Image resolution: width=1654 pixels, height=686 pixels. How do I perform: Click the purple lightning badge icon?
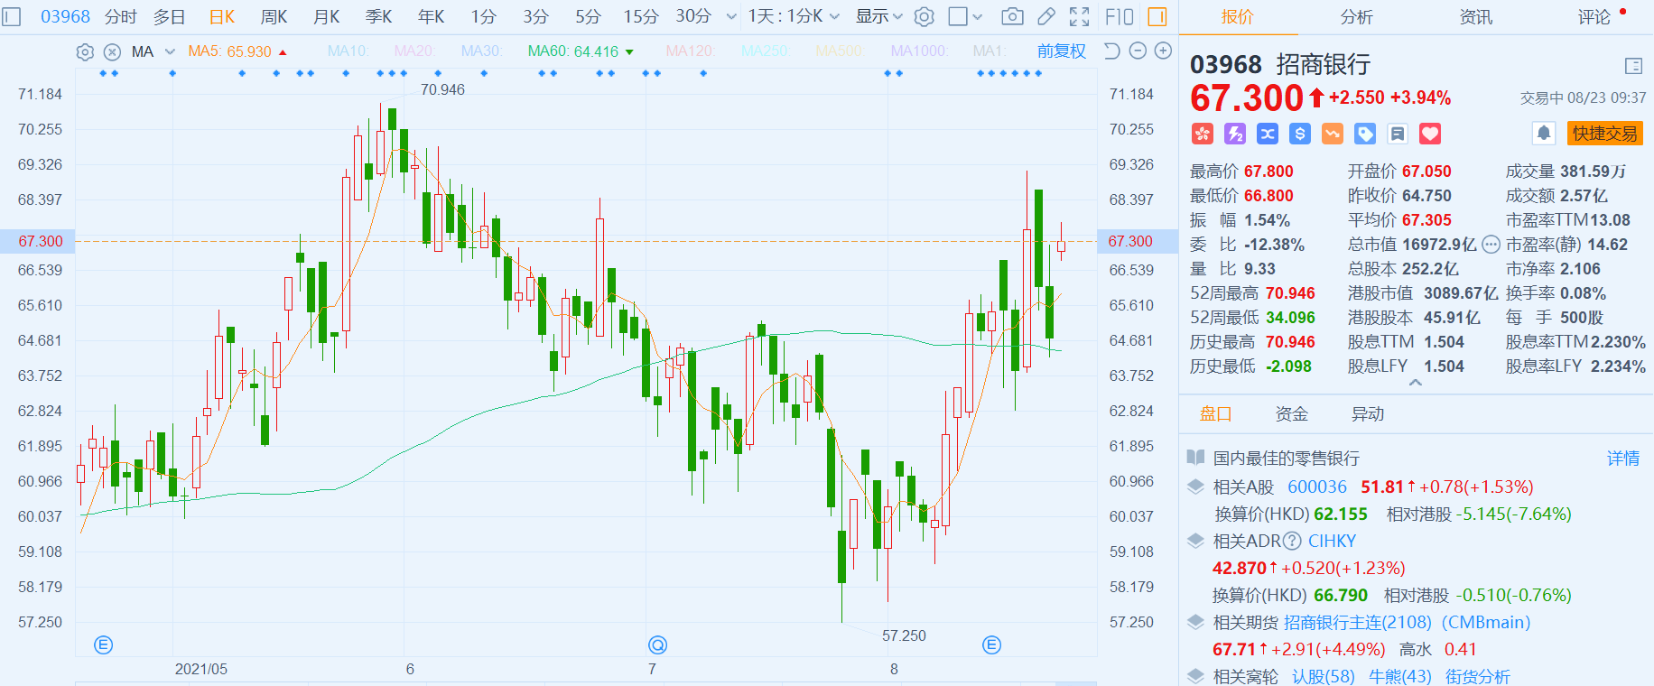tap(1234, 134)
